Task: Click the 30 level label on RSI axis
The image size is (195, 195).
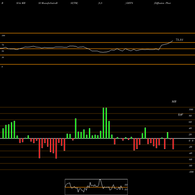Action: coord(3,57)
